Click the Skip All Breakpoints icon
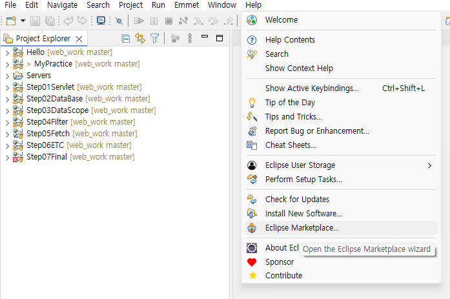Image resolution: width=450 pixels, height=299 pixels. tap(119, 21)
